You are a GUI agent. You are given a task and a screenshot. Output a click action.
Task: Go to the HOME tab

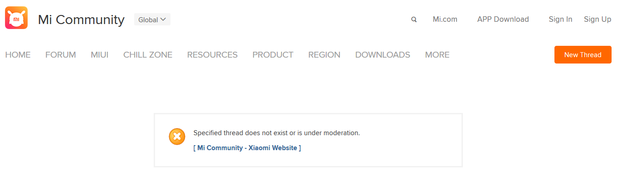[x=18, y=55]
